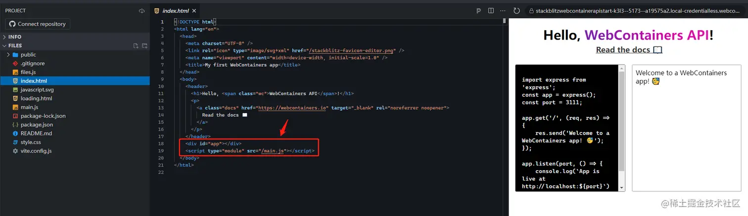The width and height of the screenshot is (748, 216).
Task: Click the Prettier format icon in the editor toolbar
Action: coord(478,10)
